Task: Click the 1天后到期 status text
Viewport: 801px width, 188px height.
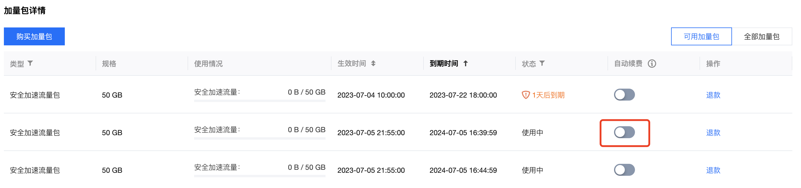Action: tap(548, 95)
